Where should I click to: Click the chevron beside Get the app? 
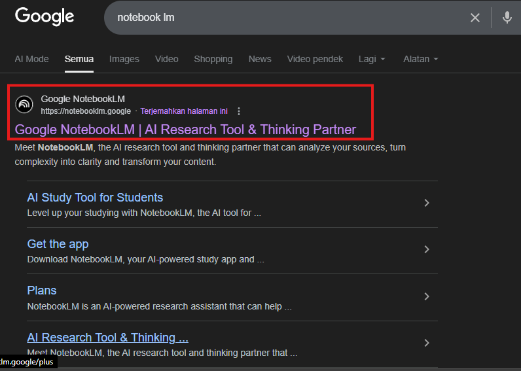click(426, 249)
